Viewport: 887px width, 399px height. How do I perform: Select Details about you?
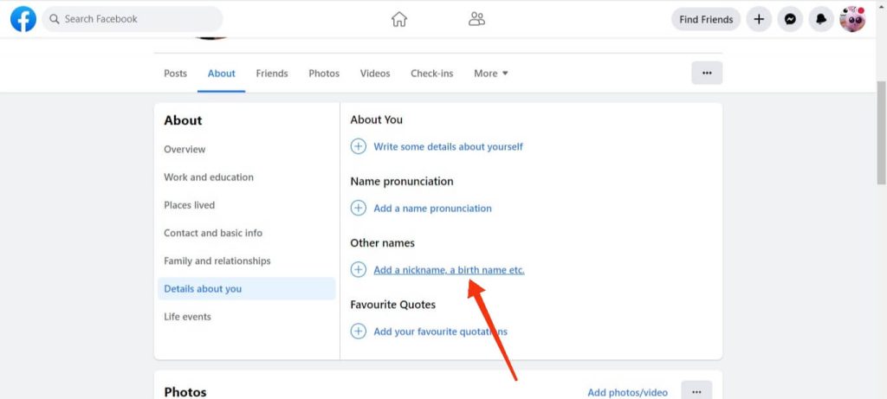click(247, 289)
